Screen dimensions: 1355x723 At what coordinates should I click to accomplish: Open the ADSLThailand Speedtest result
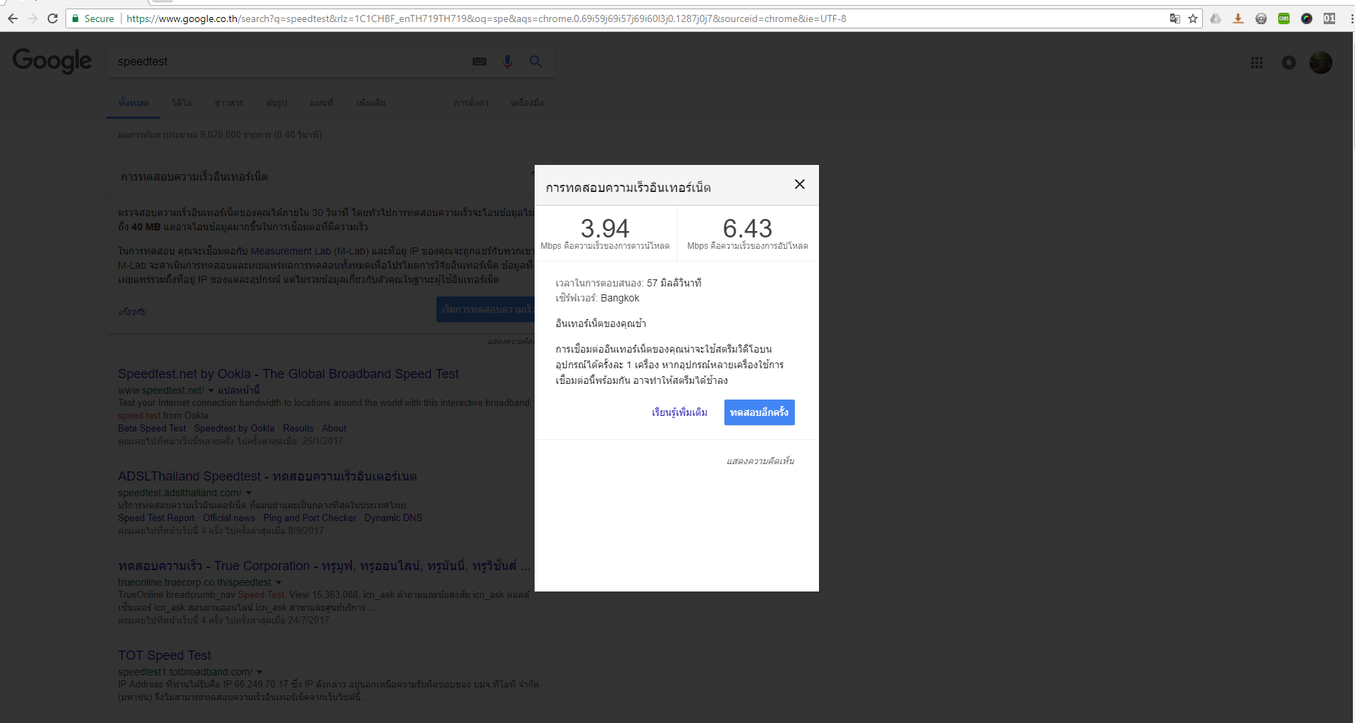(267, 476)
